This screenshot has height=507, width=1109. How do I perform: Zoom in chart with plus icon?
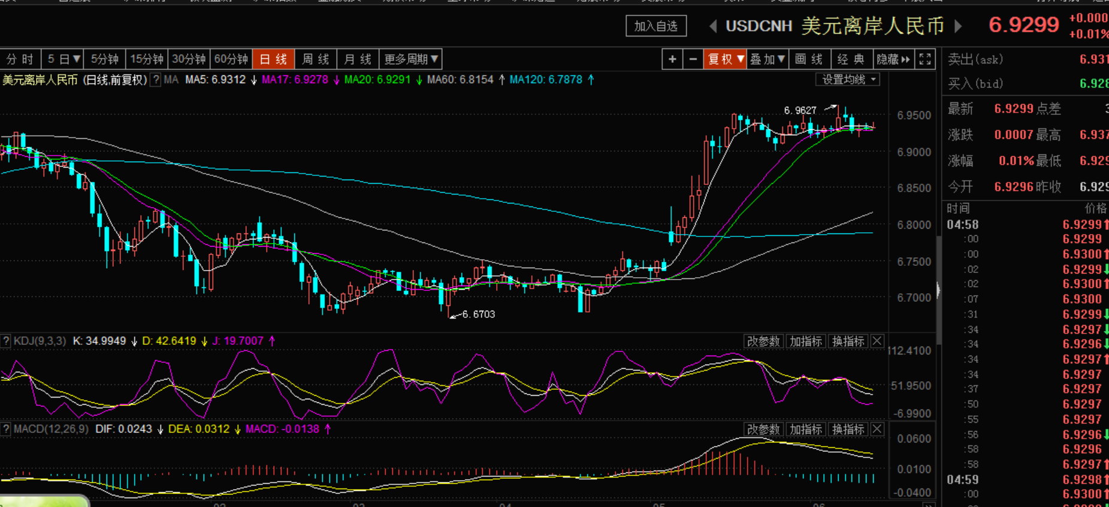click(672, 59)
